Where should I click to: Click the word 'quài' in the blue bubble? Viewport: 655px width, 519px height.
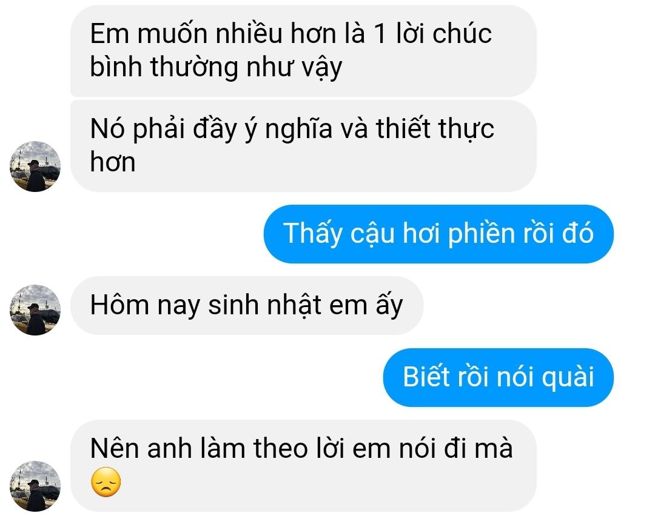pyautogui.click(x=568, y=377)
